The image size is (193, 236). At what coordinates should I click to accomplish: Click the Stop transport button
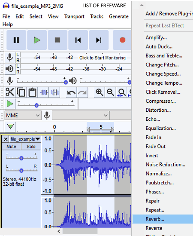(57, 40)
